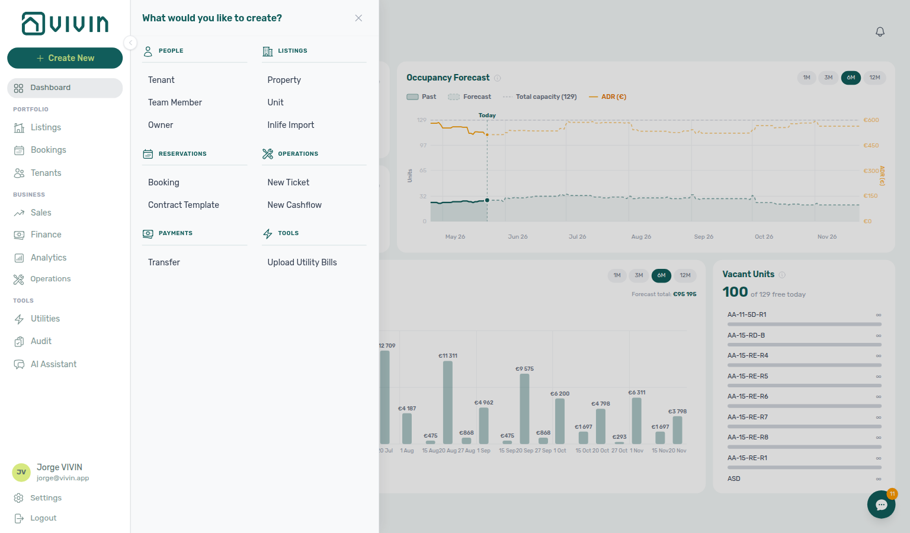Click the AA-15-RE-R5 availability bar

(805, 386)
